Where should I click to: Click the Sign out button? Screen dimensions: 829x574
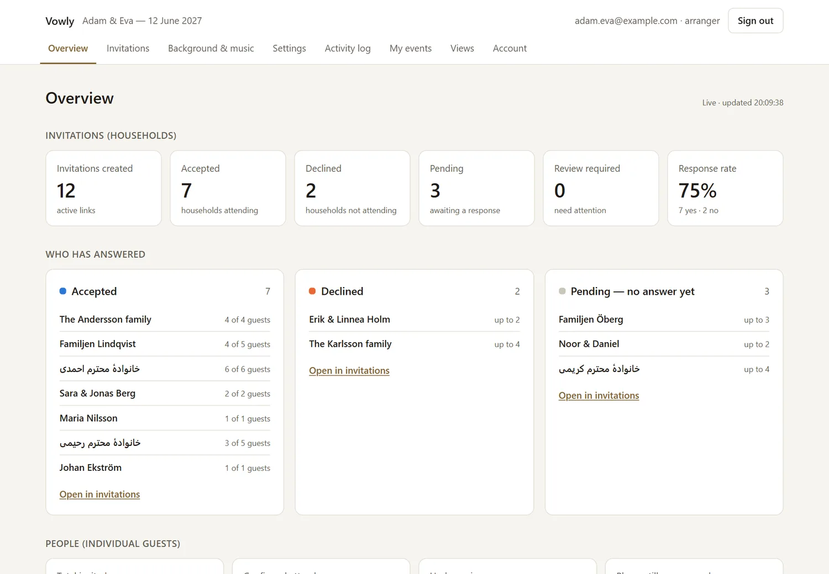coord(755,20)
